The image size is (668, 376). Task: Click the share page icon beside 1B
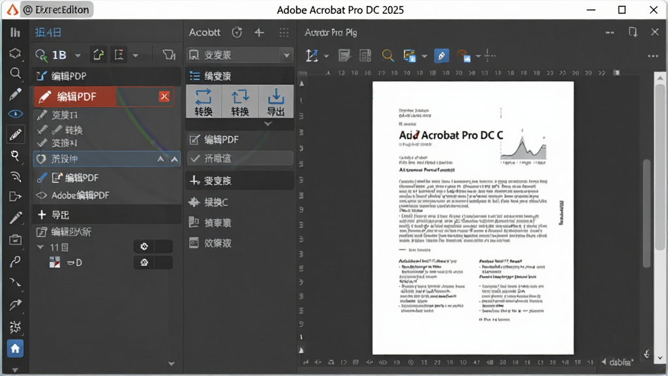point(99,55)
